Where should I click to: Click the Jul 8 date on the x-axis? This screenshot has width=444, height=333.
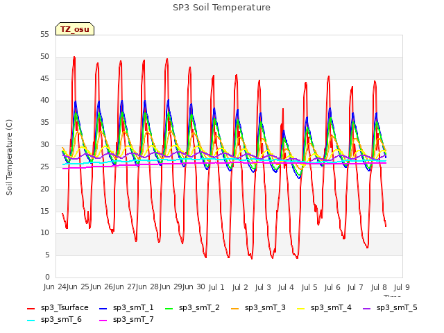point(379,288)
